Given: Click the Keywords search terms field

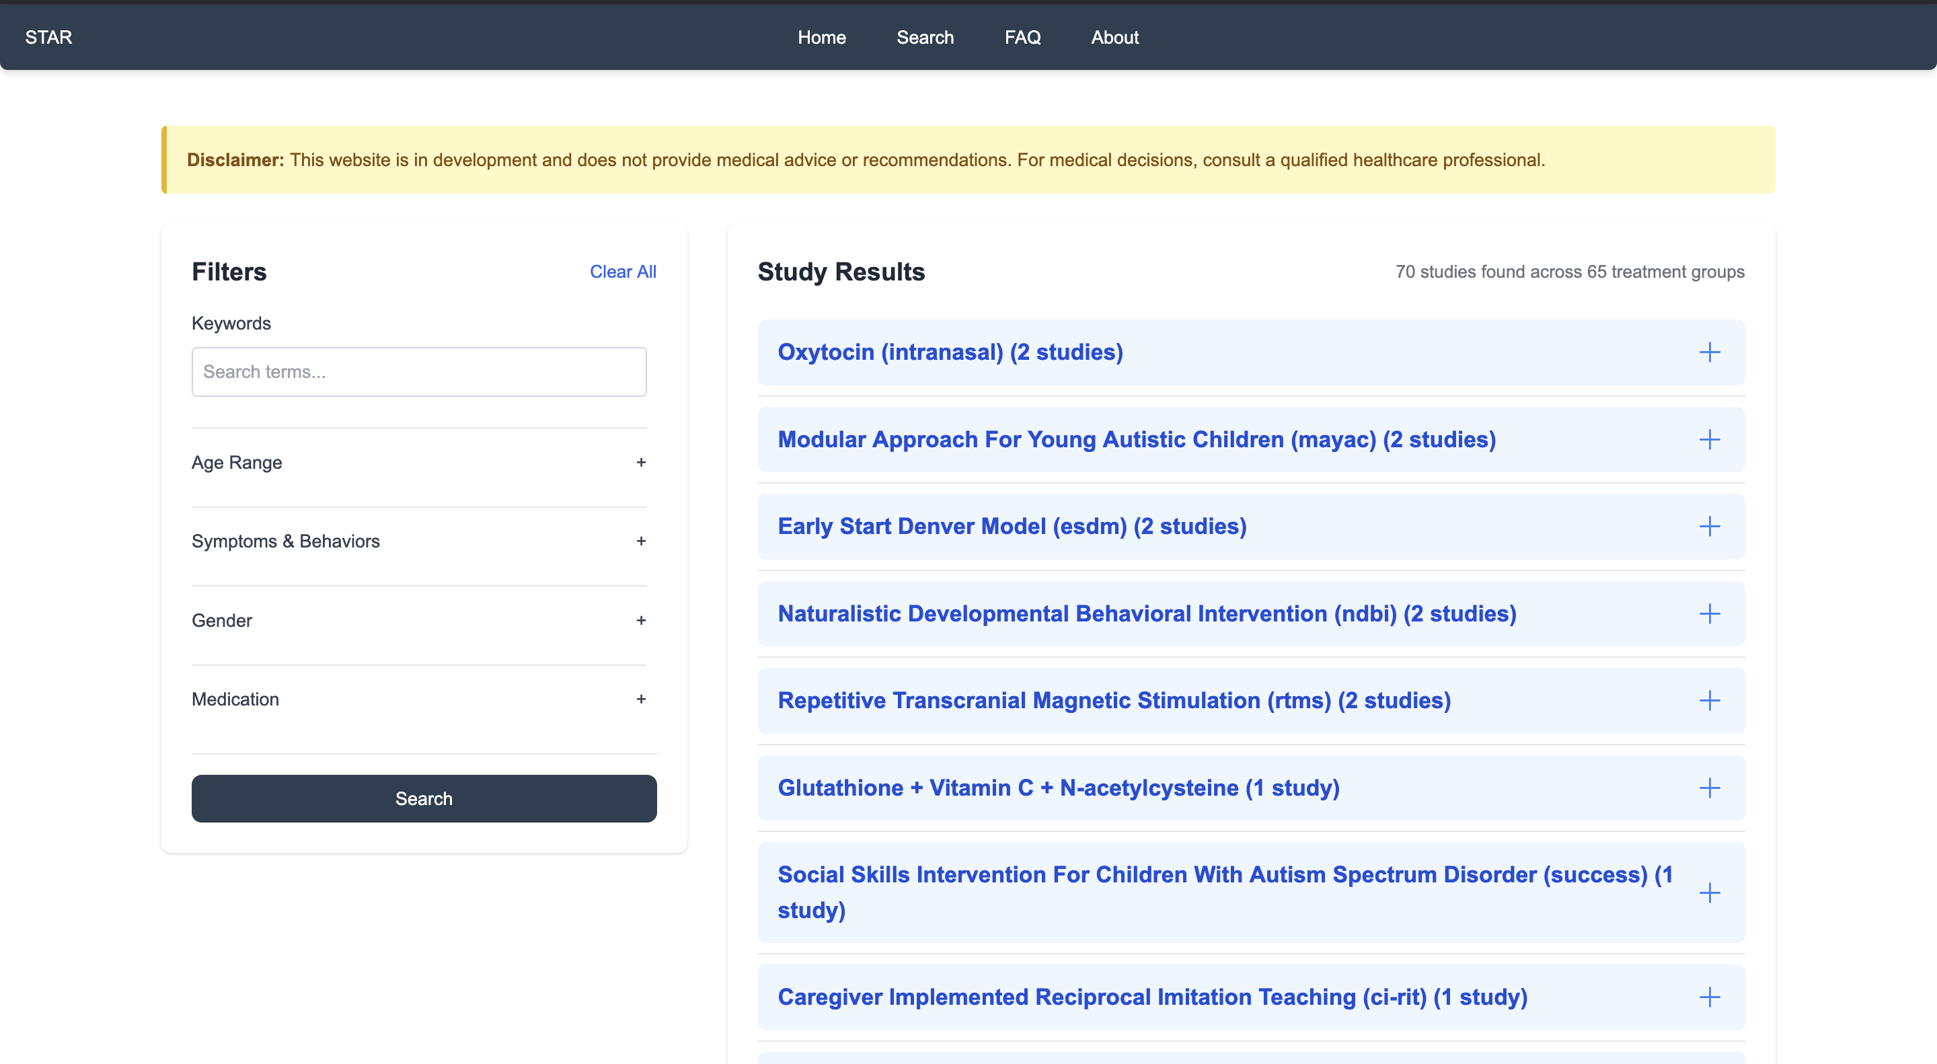Looking at the screenshot, I should [x=419, y=371].
